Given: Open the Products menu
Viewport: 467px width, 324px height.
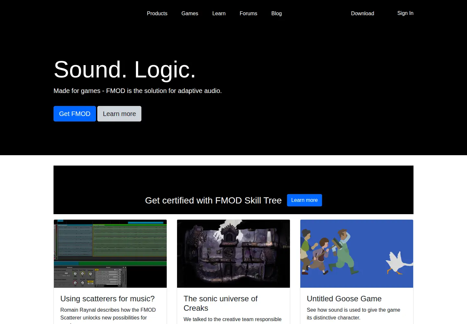Looking at the screenshot, I should [x=157, y=13].
